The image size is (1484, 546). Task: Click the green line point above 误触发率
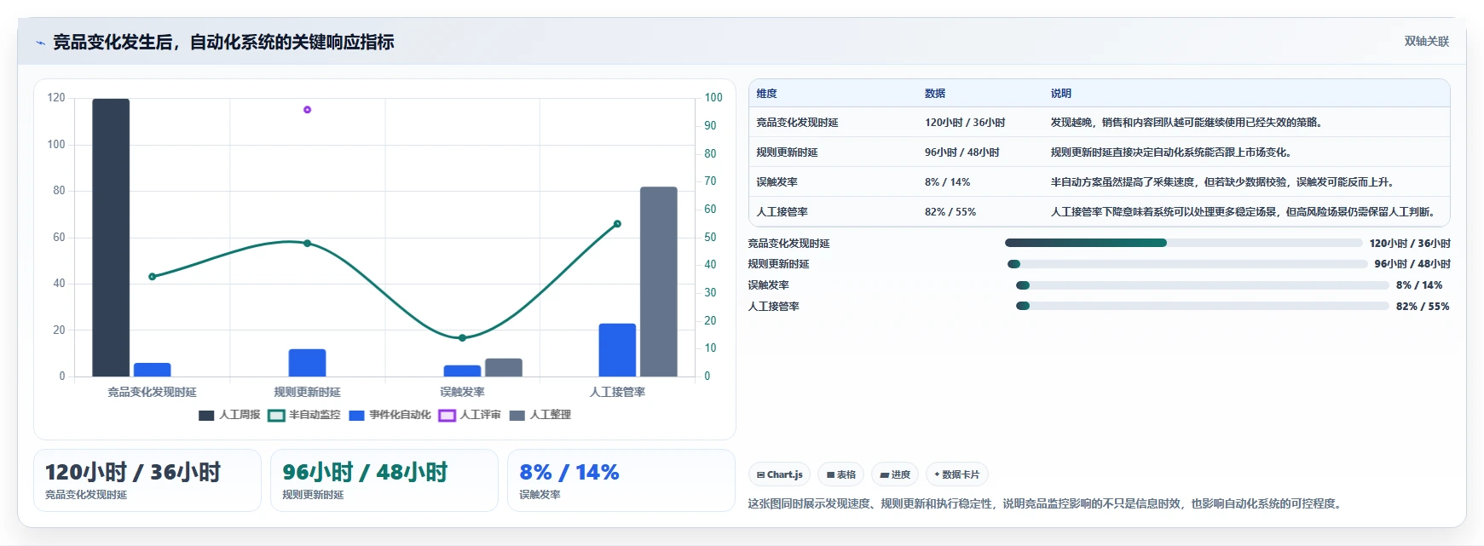[x=462, y=338]
